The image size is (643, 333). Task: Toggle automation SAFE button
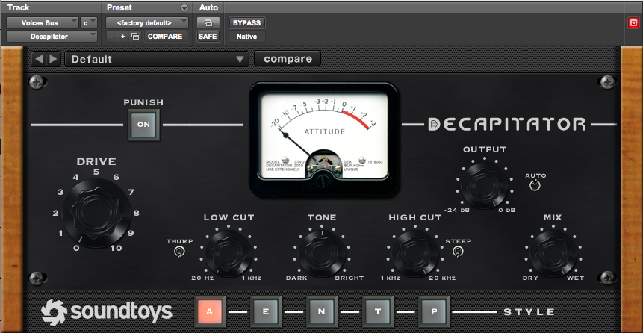pyautogui.click(x=208, y=37)
